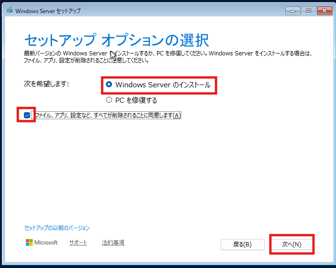Click the Microsoft logo
The height and width of the screenshot is (268, 336).
coord(42,243)
